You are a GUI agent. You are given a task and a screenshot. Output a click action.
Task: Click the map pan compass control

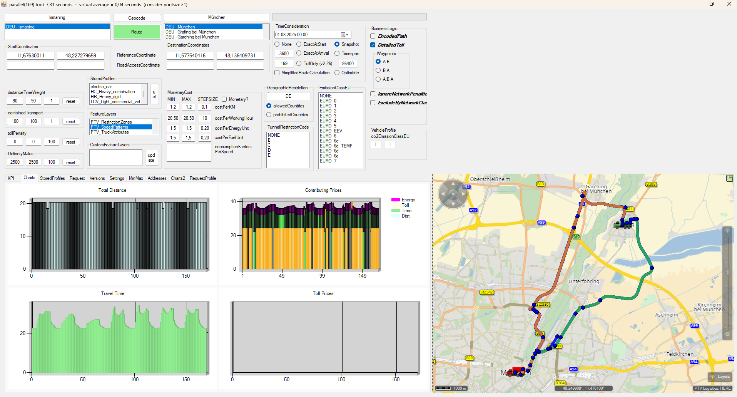click(453, 194)
